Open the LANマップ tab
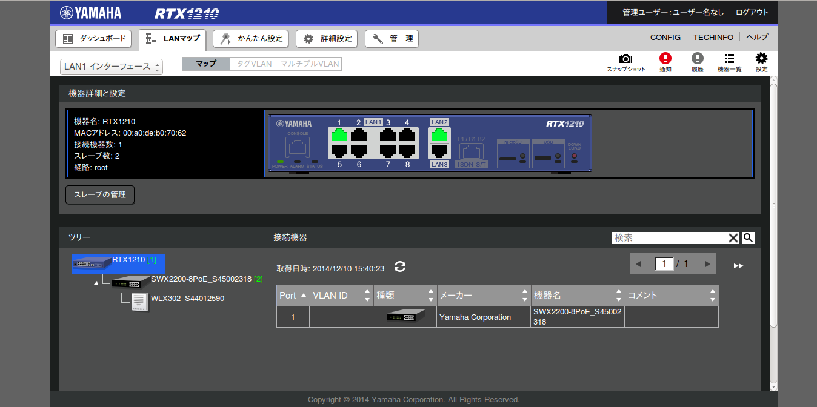This screenshot has height=407, width=817. (x=173, y=39)
